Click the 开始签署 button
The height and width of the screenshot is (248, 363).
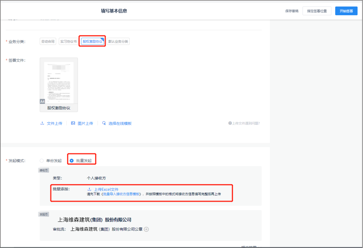[x=346, y=11]
